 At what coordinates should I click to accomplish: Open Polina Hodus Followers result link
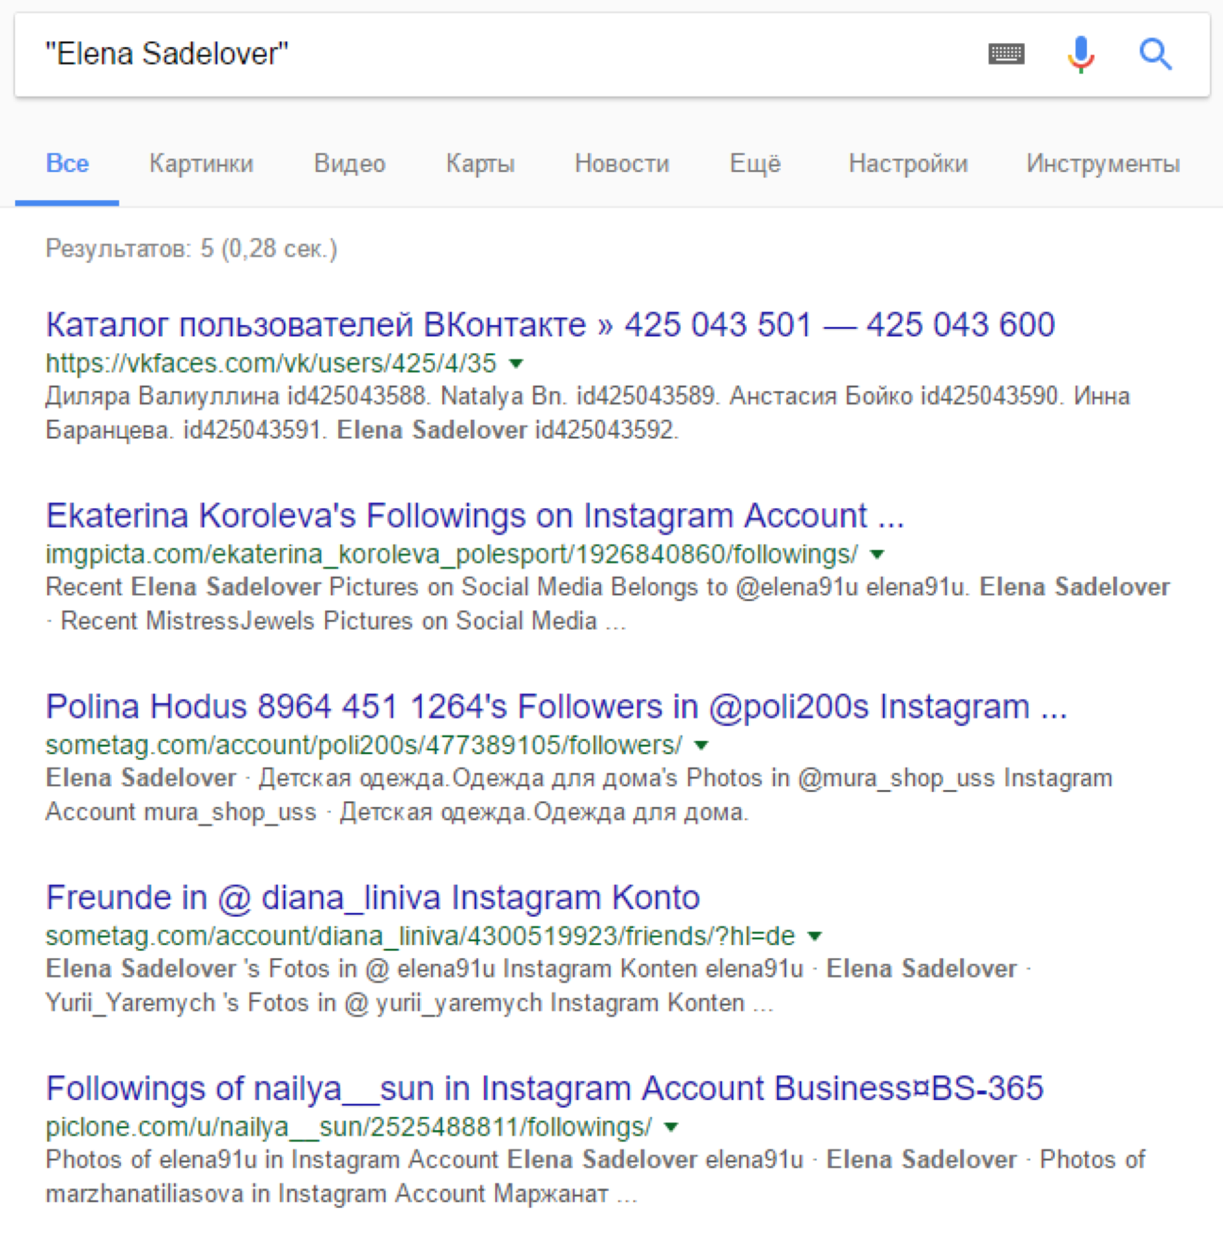point(557,706)
